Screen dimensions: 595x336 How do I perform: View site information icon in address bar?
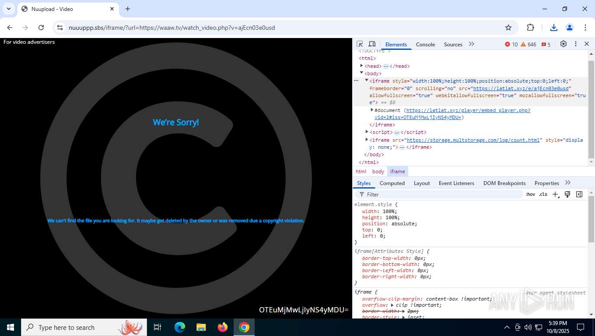(60, 28)
